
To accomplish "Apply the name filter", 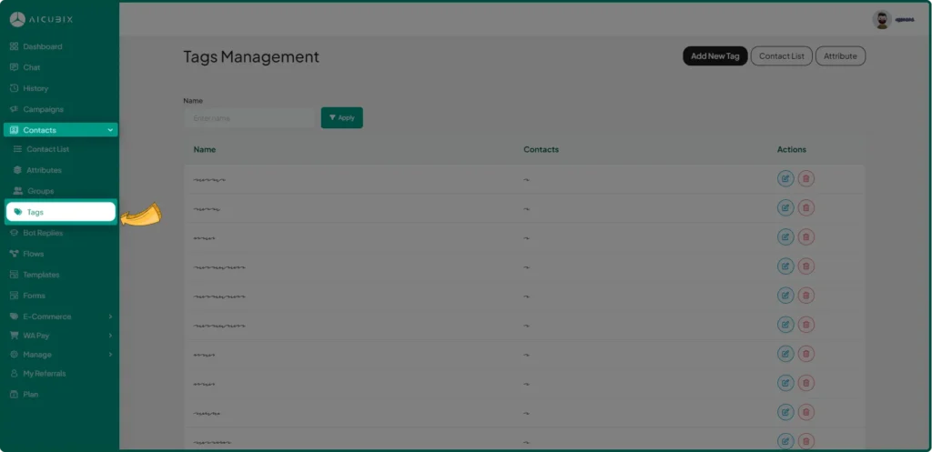I will click(341, 117).
